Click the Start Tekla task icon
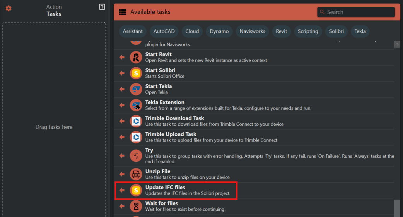This screenshot has width=403, height=217. click(136, 89)
